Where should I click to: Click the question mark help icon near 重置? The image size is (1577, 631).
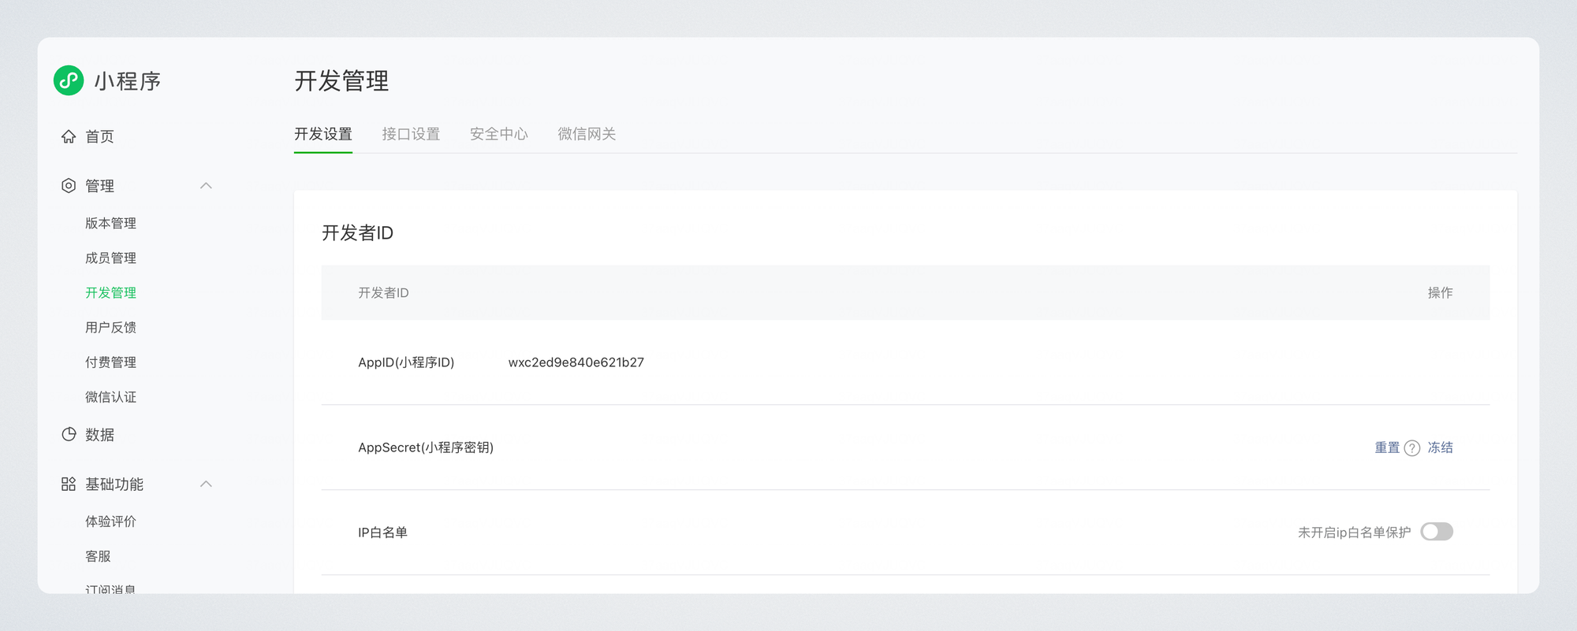(x=1412, y=448)
